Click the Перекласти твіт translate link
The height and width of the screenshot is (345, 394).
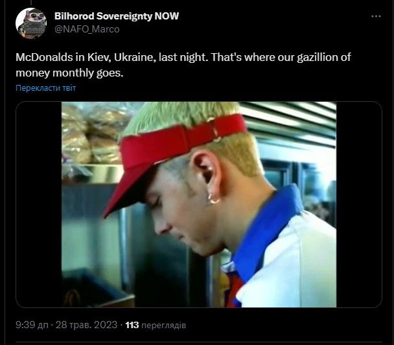[x=46, y=88]
